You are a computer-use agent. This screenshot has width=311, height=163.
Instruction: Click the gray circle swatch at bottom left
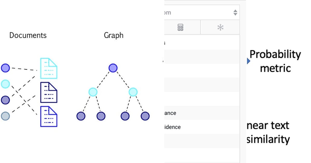pos(5,116)
